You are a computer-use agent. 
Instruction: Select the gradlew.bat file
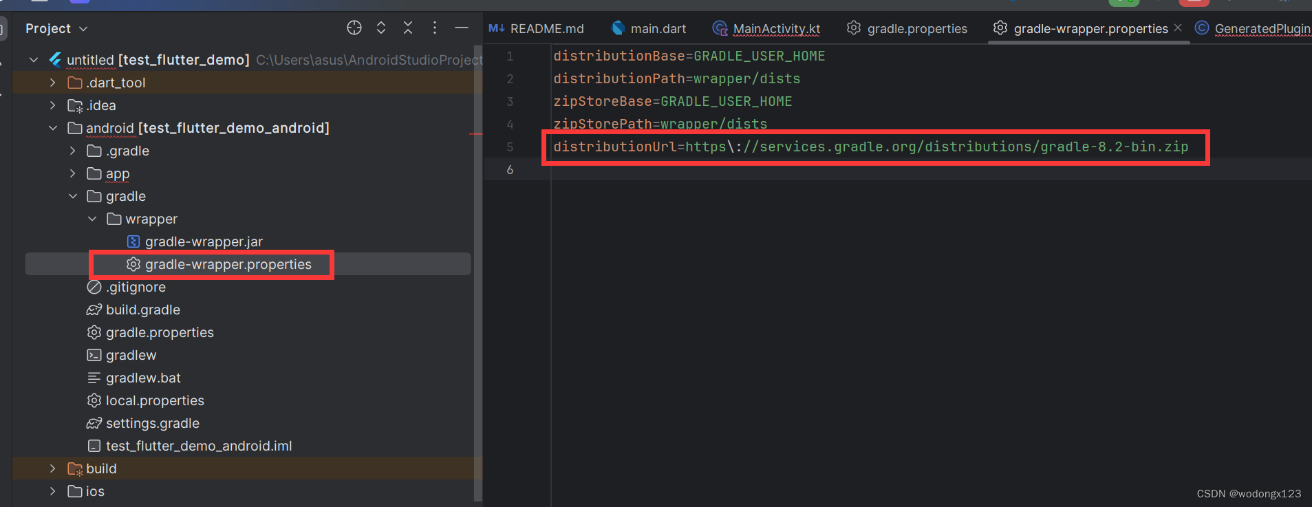(143, 378)
